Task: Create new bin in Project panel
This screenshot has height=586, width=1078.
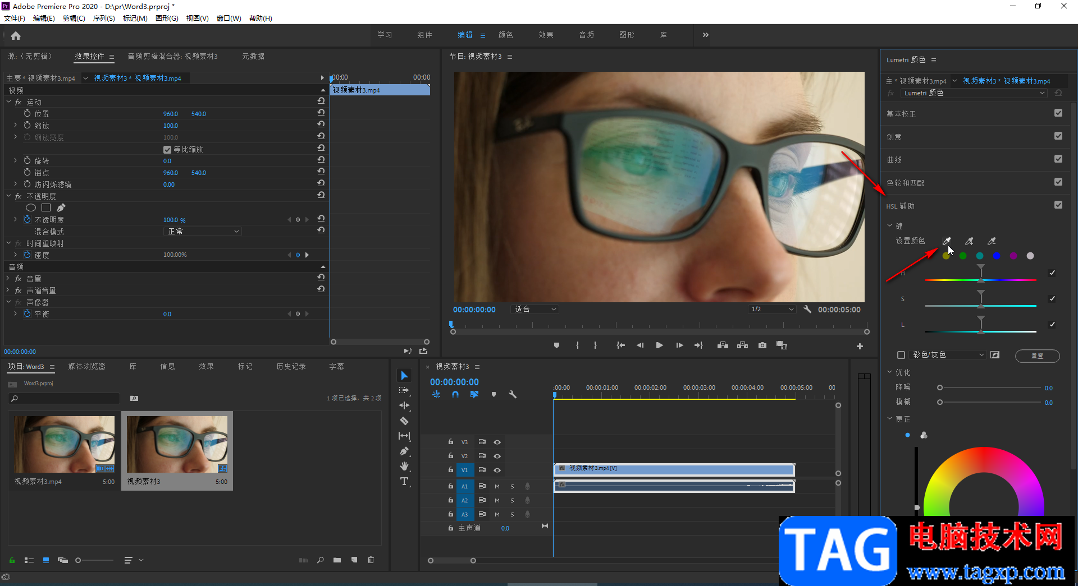Action: [x=337, y=560]
